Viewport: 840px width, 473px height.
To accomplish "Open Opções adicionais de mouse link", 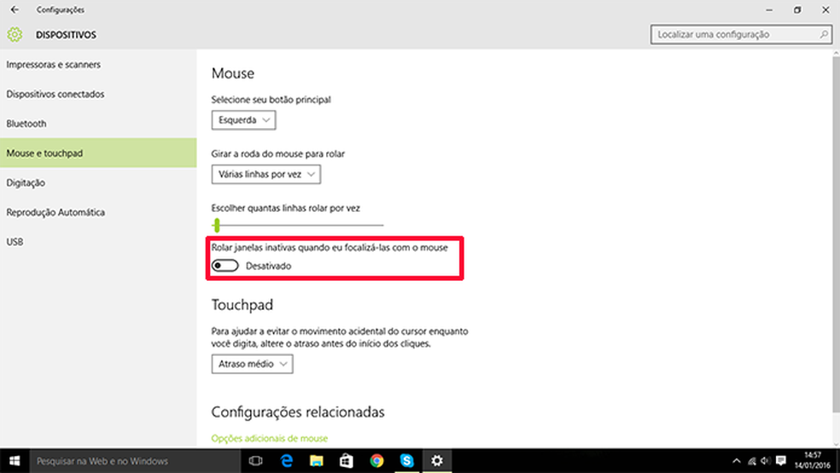I will click(270, 438).
